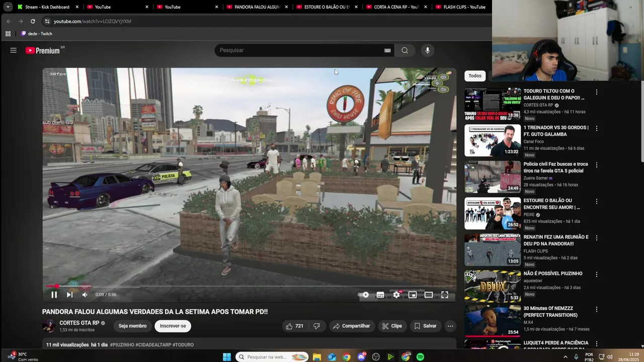Open the TODURO TILTOU video thumbnail

tap(493, 104)
